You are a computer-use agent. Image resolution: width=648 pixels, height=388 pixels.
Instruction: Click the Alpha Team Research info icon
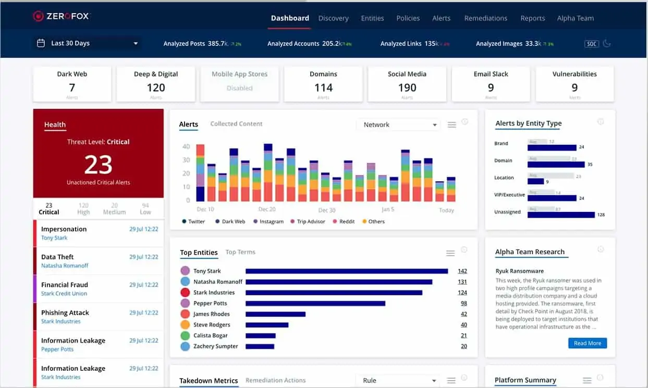pos(601,249)
